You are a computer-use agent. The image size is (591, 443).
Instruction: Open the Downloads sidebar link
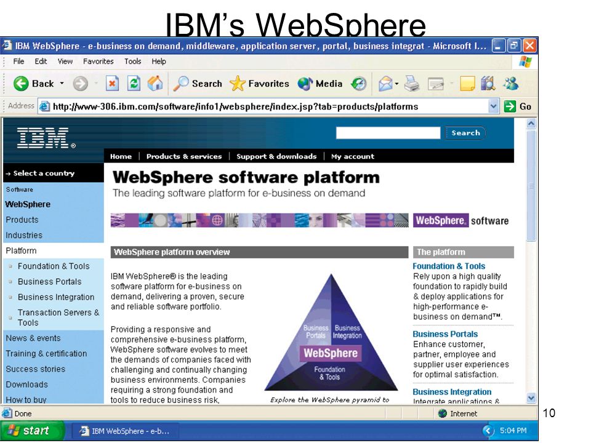[x=26, y=384]
